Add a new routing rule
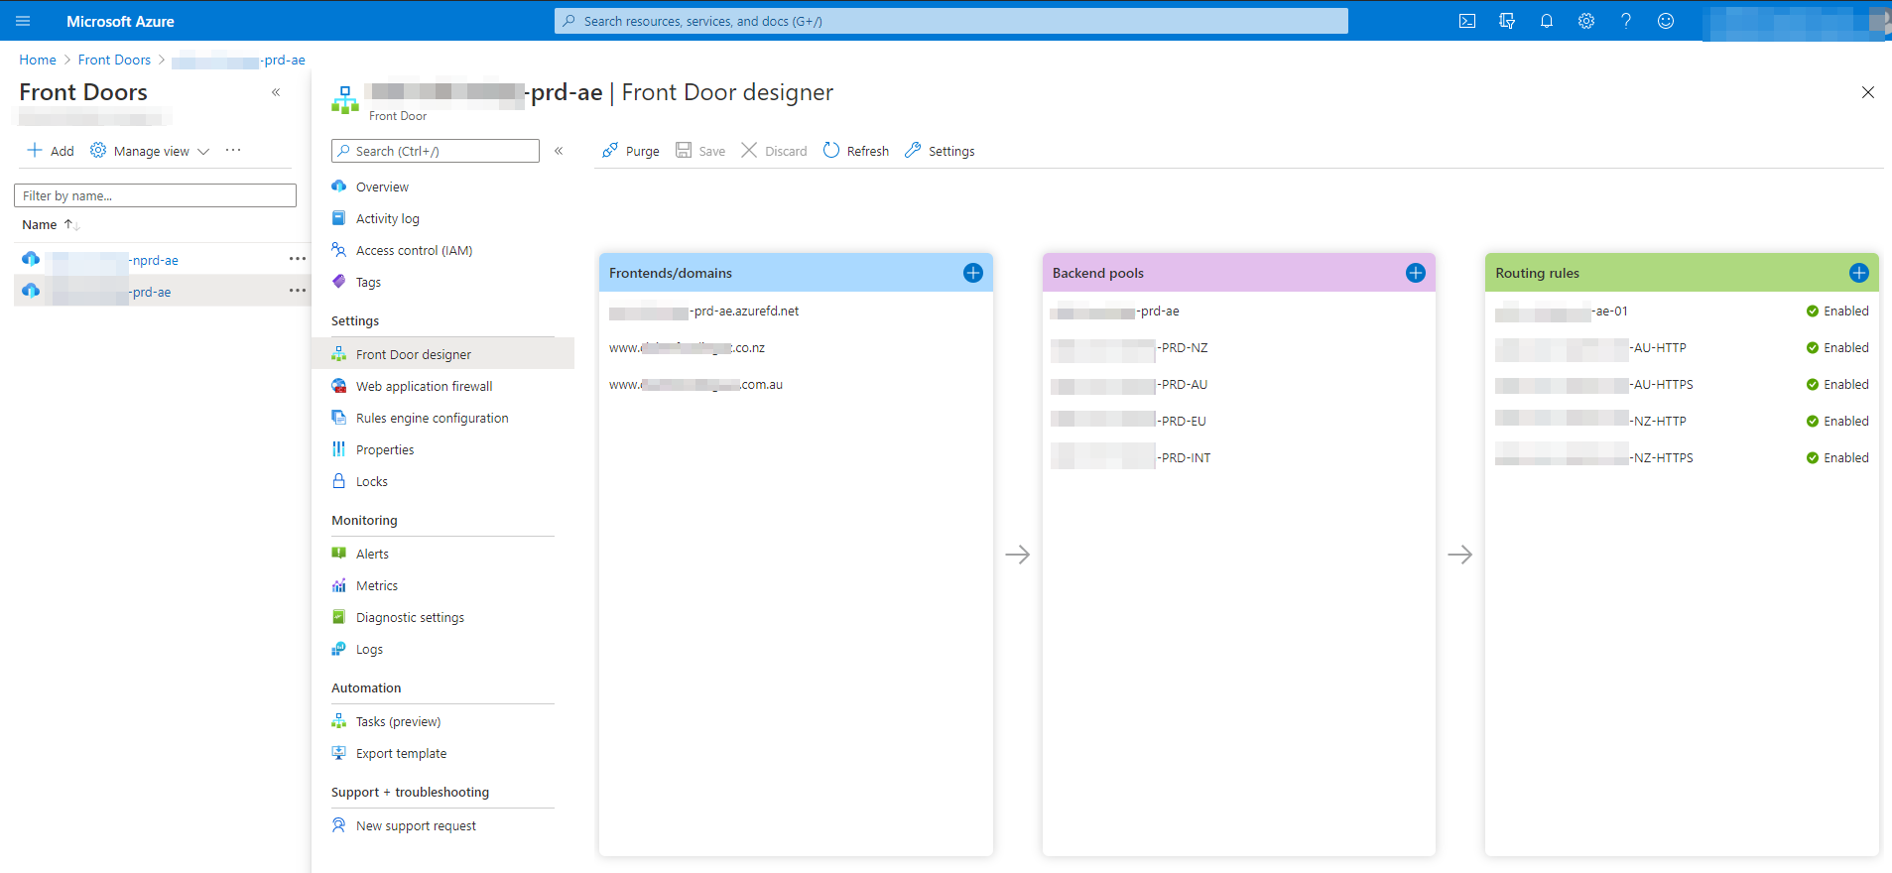 tap(1859, 273)
